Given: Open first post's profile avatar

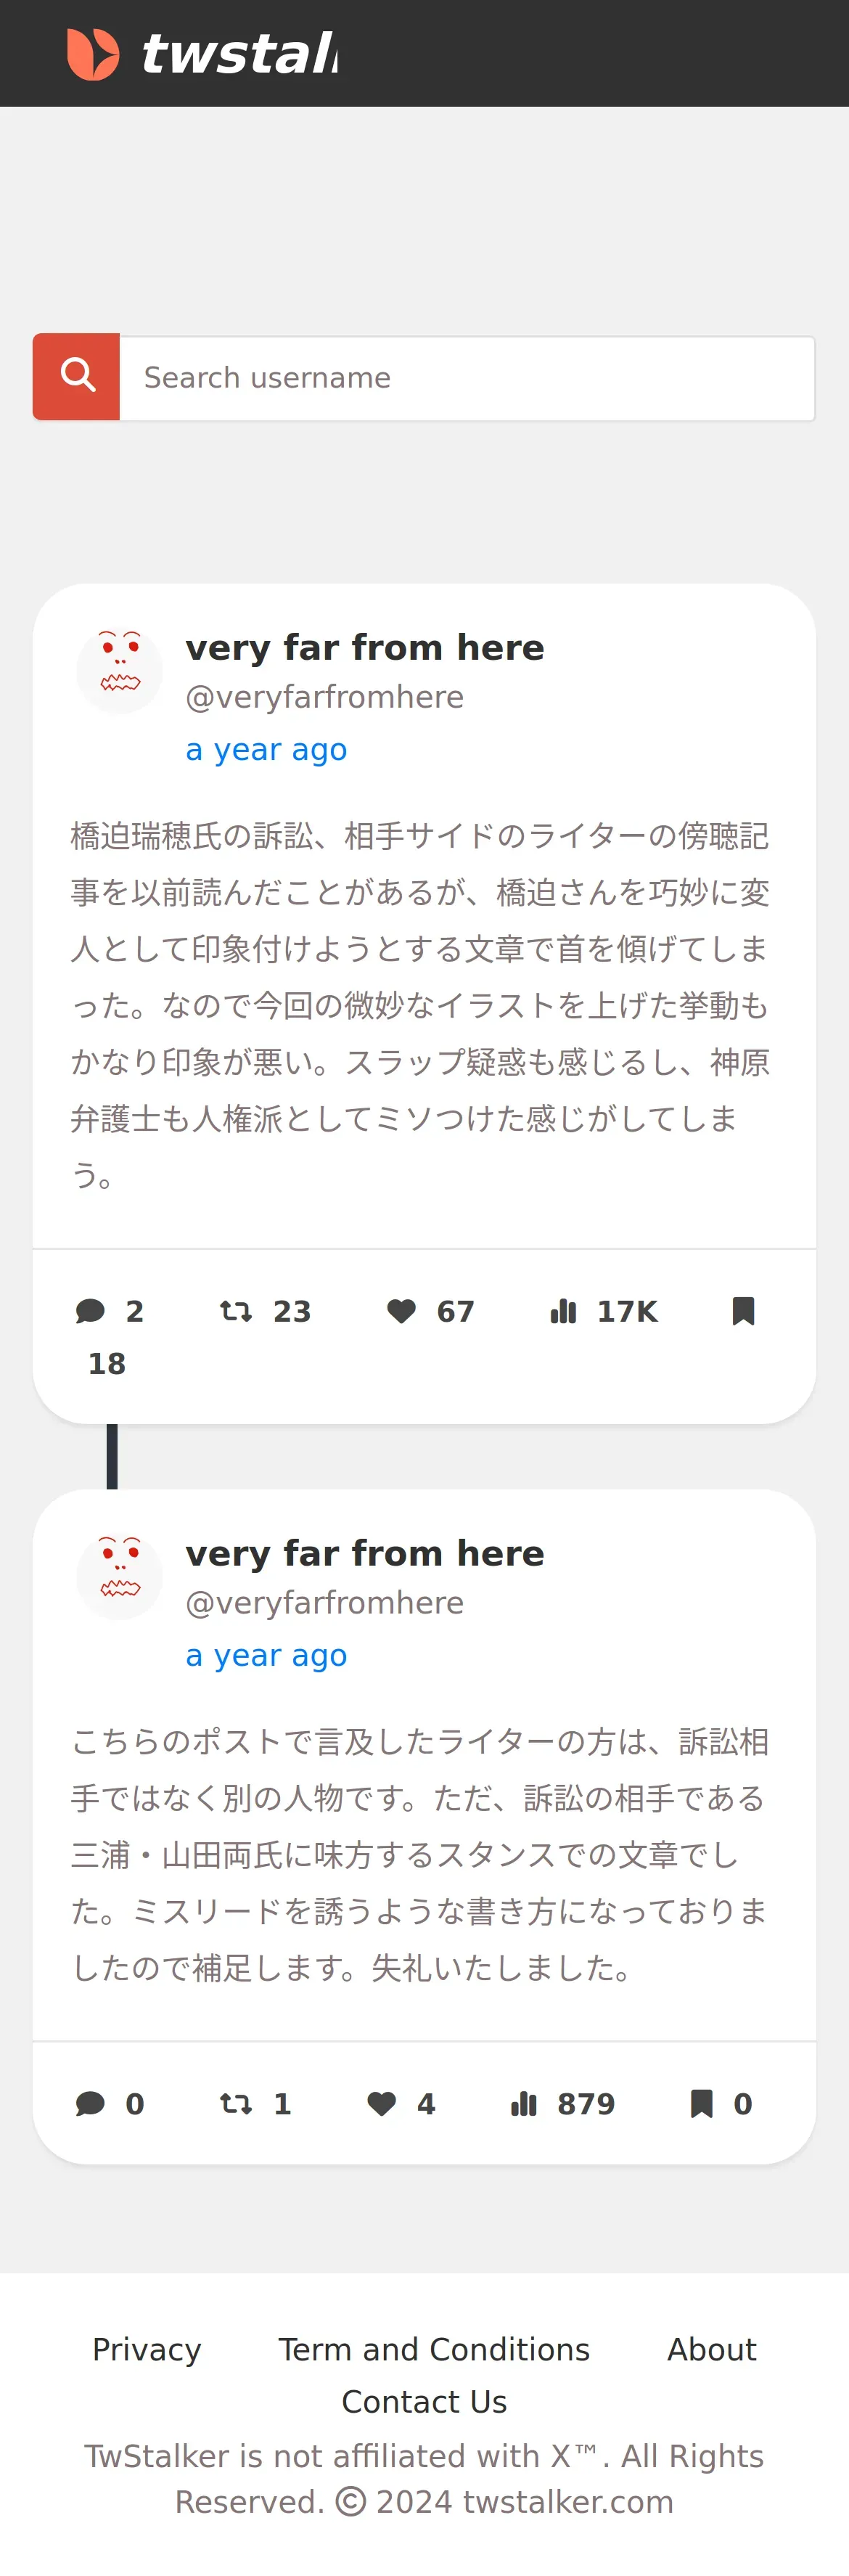Looking at the screenshot, I should 120,670.
